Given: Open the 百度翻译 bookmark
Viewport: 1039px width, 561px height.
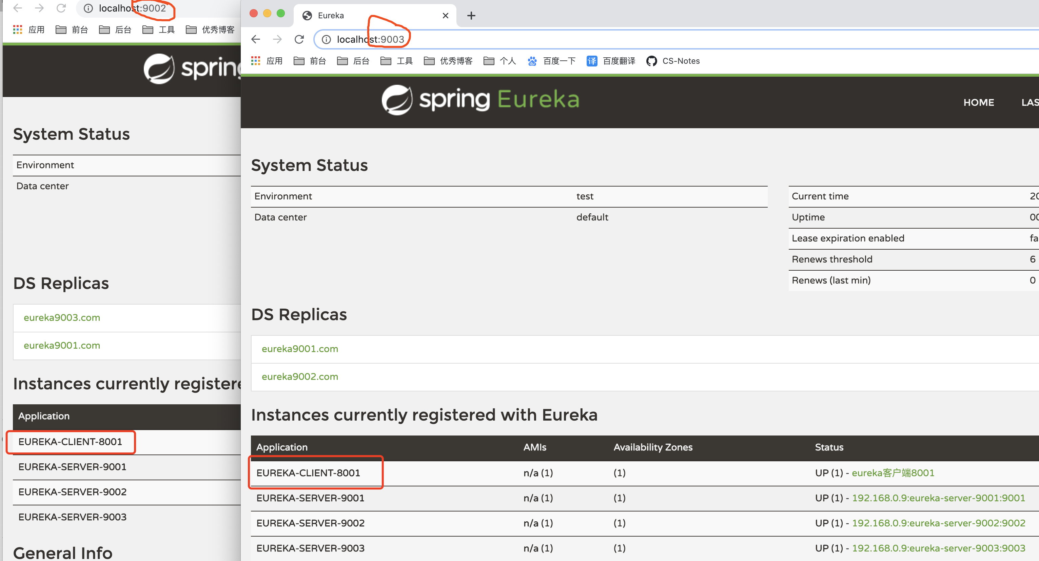Looking at the screenshot, I should (611, 61).
